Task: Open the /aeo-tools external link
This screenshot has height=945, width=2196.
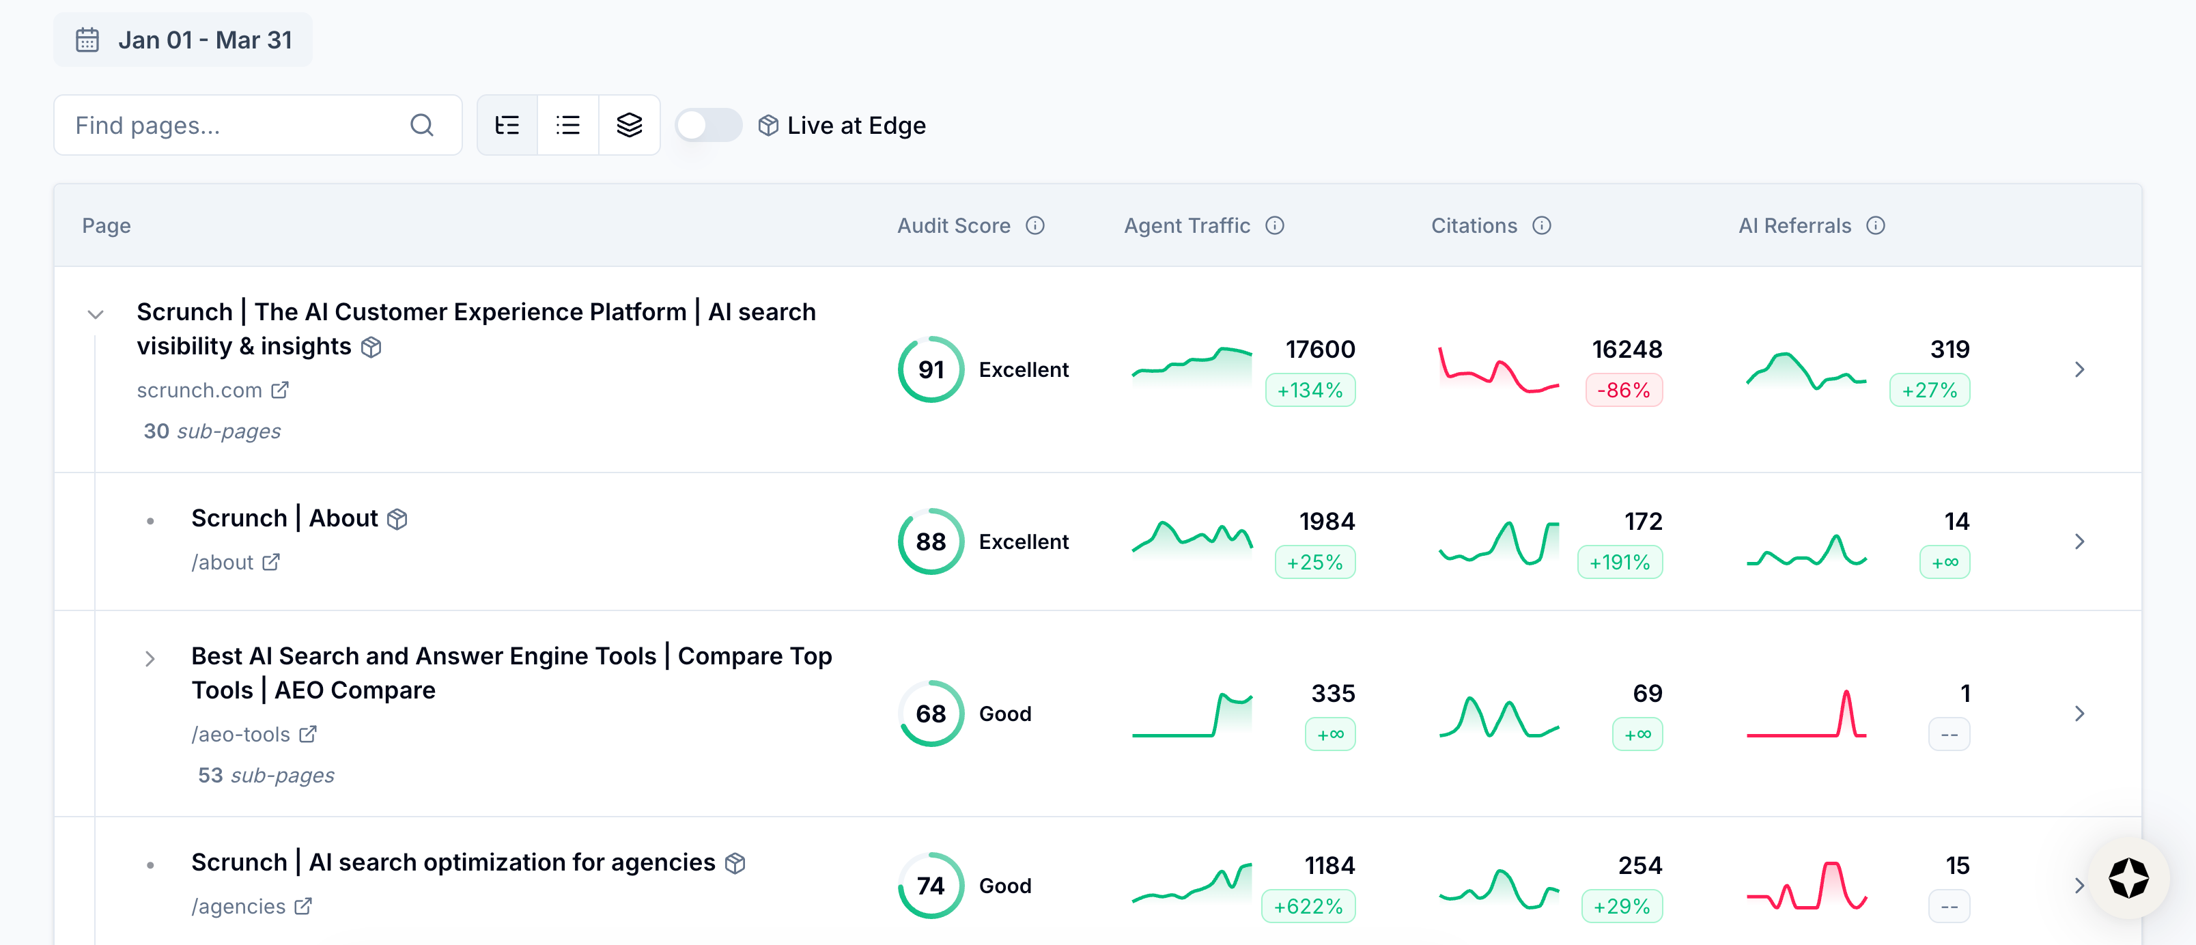Action: (308, 735)
